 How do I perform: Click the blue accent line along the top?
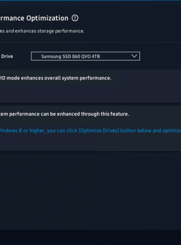tap(90, 0)
